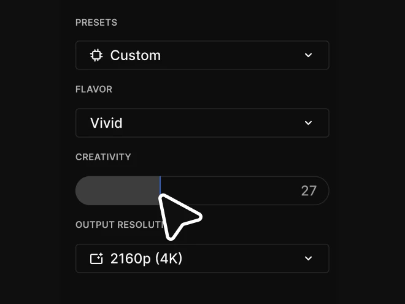Click the OUTPUT RESOLUTION section label

tap(117, 225)
